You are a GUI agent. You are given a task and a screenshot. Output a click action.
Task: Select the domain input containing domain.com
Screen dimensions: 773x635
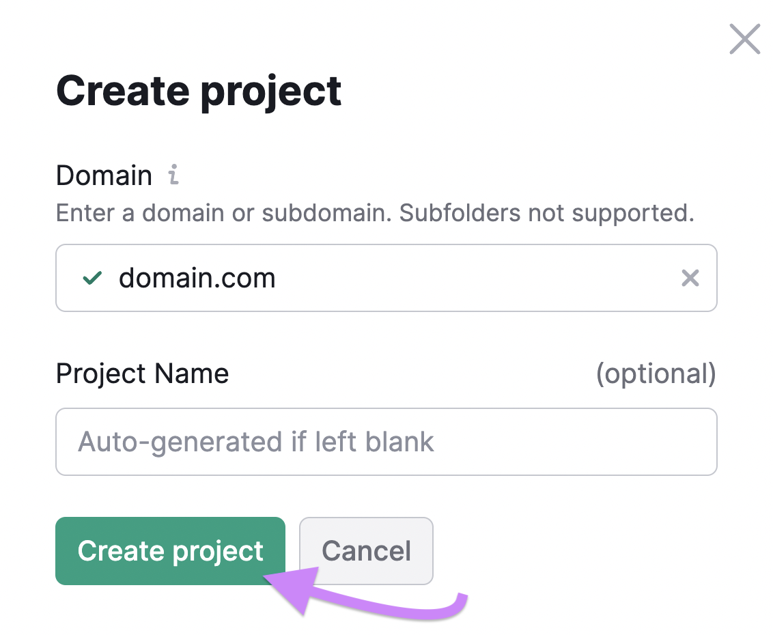tap(341, 278)
